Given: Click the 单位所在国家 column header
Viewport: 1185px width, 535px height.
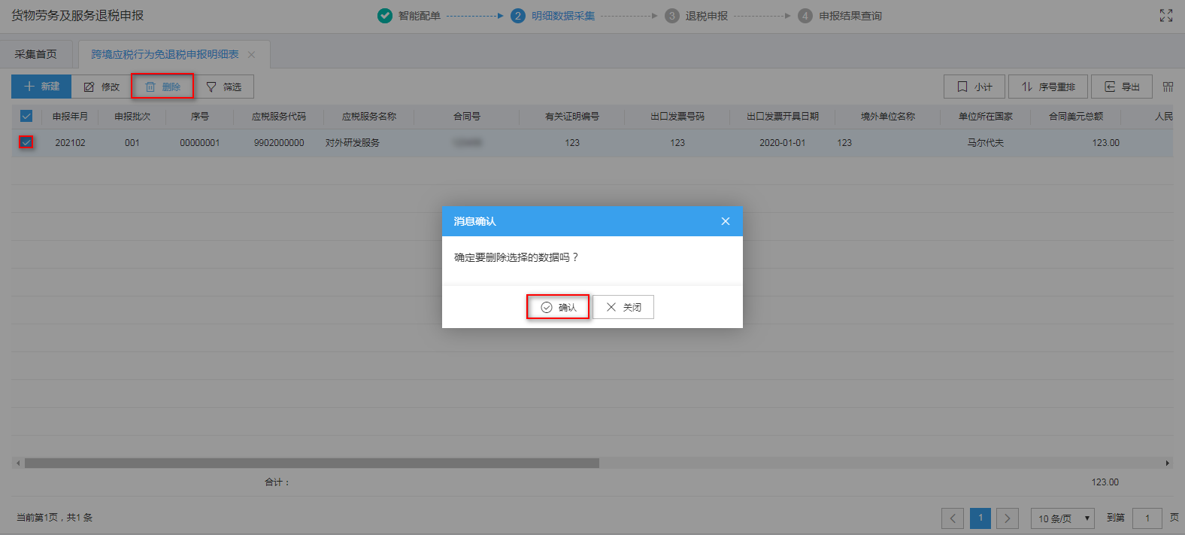Looking at the screenshot, I should coord(986,116).
